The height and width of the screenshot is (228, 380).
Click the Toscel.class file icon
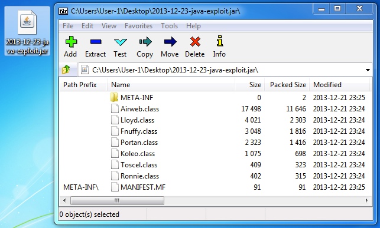coord(115,165)
